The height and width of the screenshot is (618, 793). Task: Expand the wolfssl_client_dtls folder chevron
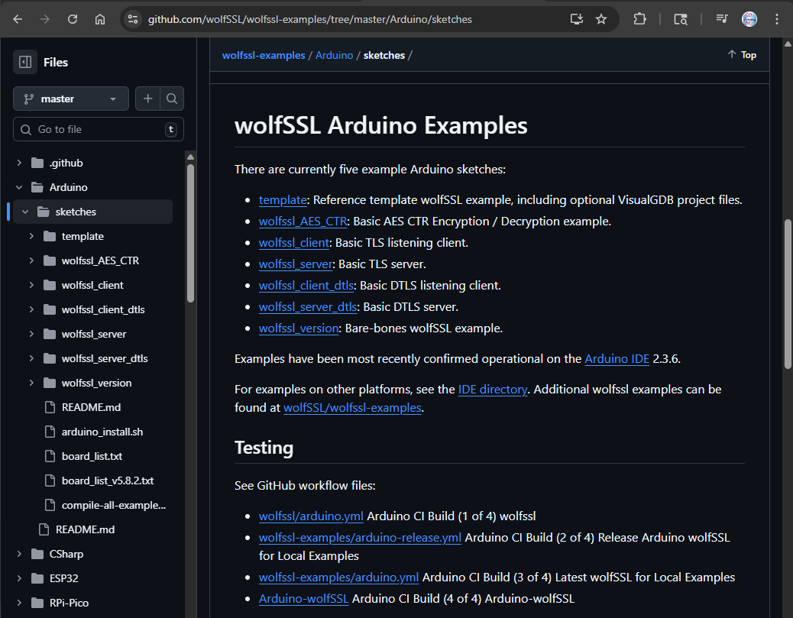coord(31,309)
